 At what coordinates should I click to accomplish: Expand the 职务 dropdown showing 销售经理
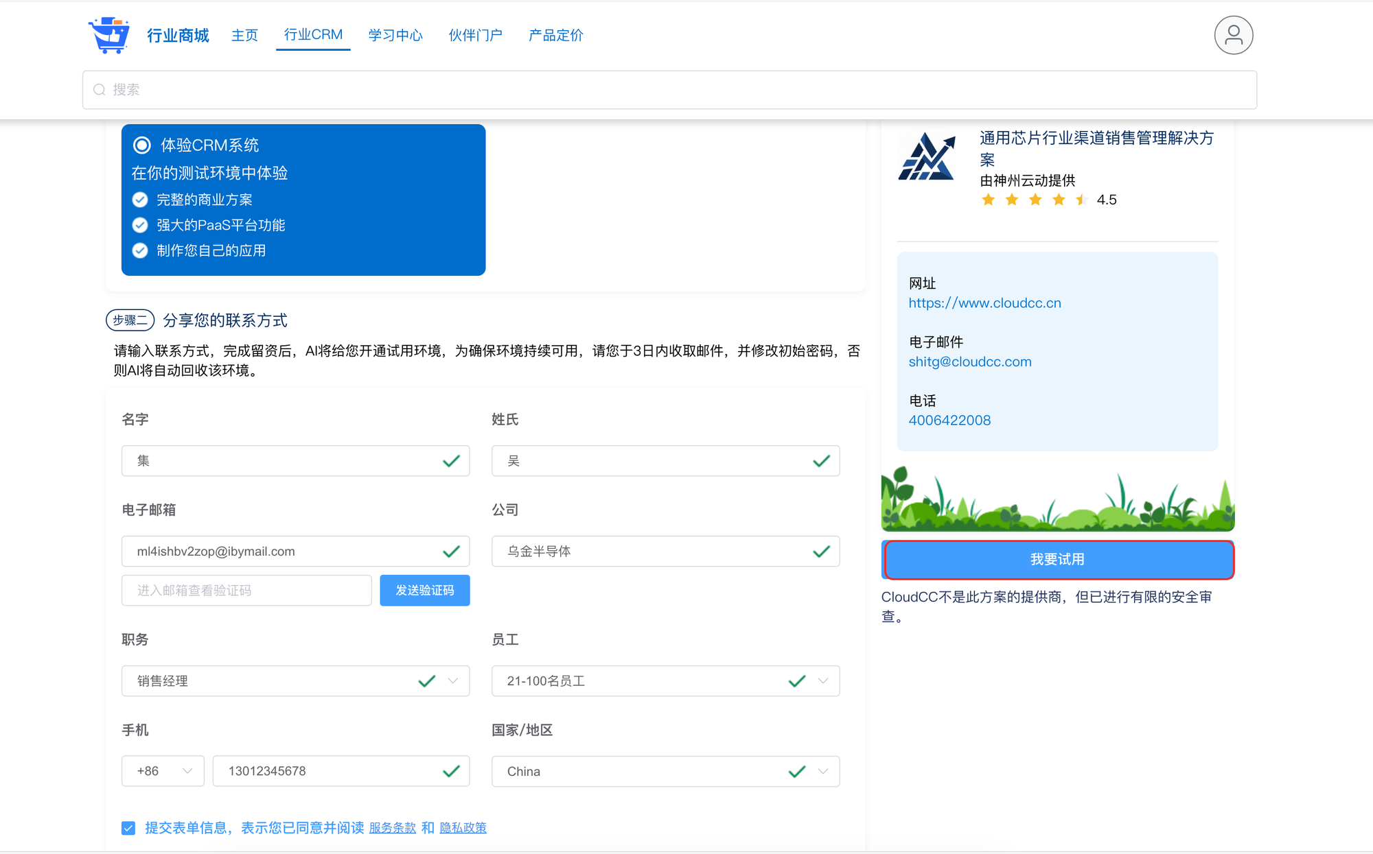[452, 681]
